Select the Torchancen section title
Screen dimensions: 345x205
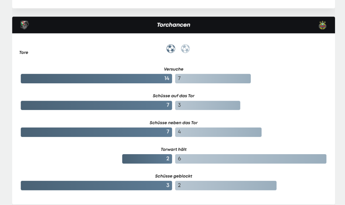pyautogui.click(x=174, y=25)
